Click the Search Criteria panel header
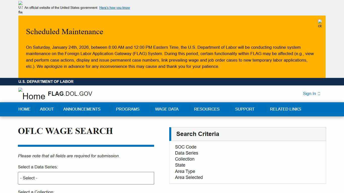This screenshot has width=344, height=193. click(x=197, y=134)
